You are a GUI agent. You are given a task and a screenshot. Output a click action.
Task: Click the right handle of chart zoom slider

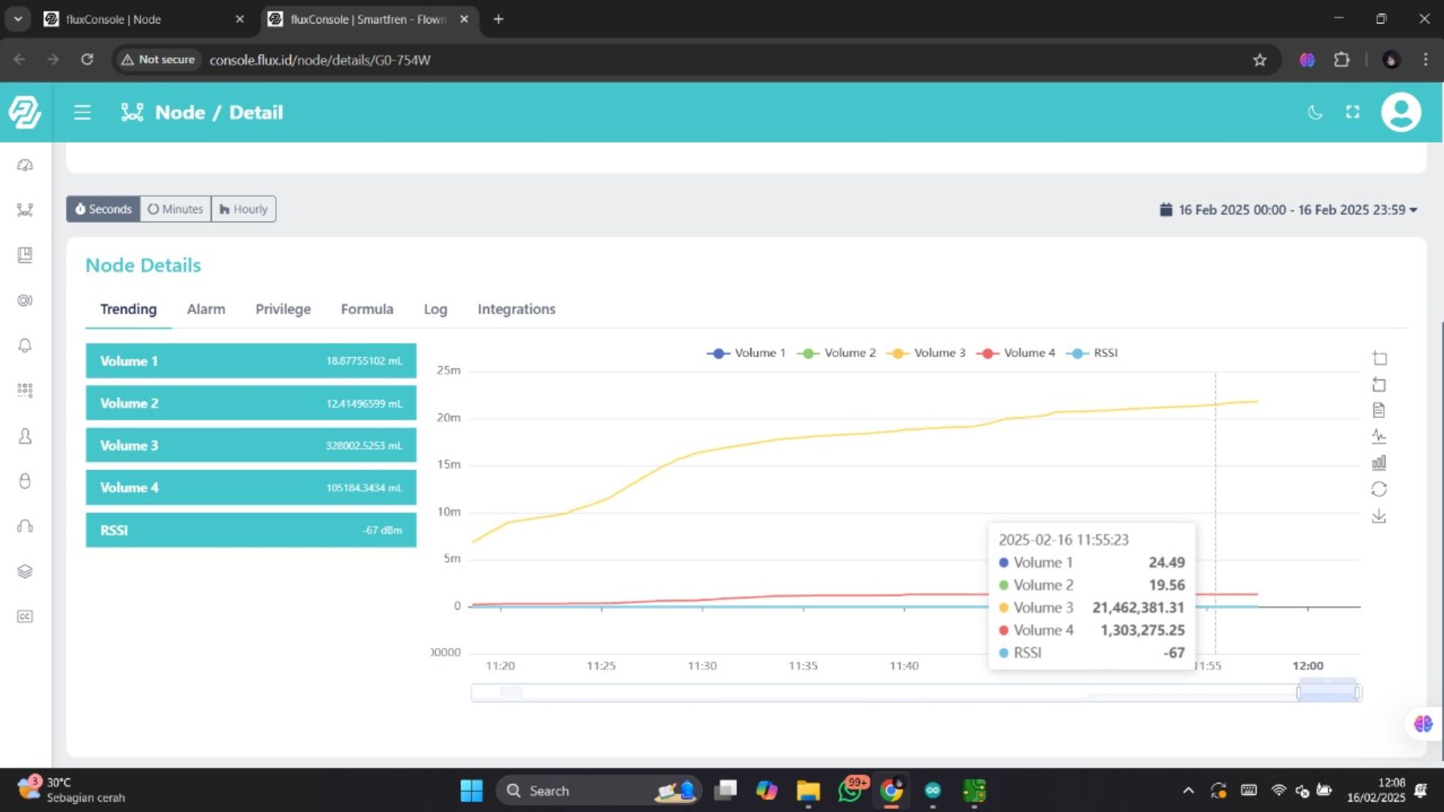(1358, 692)
